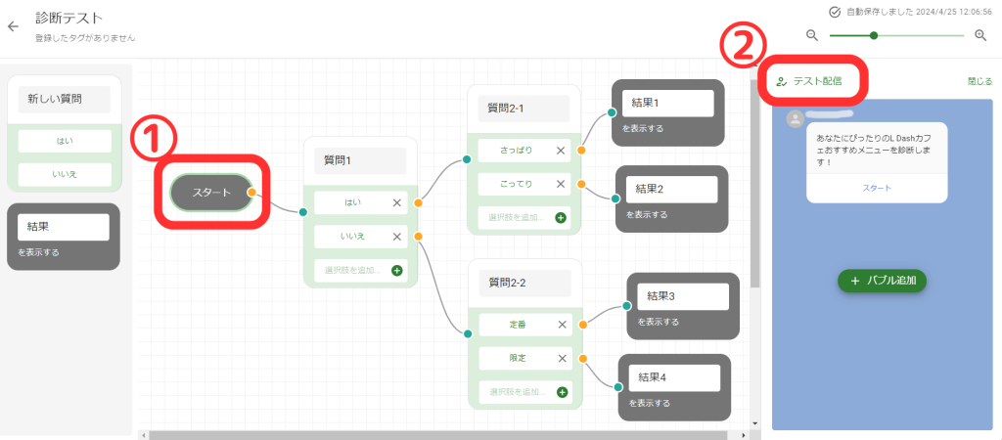The image size is (1002, 440).
Task: Click the zoom in magnifier icon
Action: point(980,35)
